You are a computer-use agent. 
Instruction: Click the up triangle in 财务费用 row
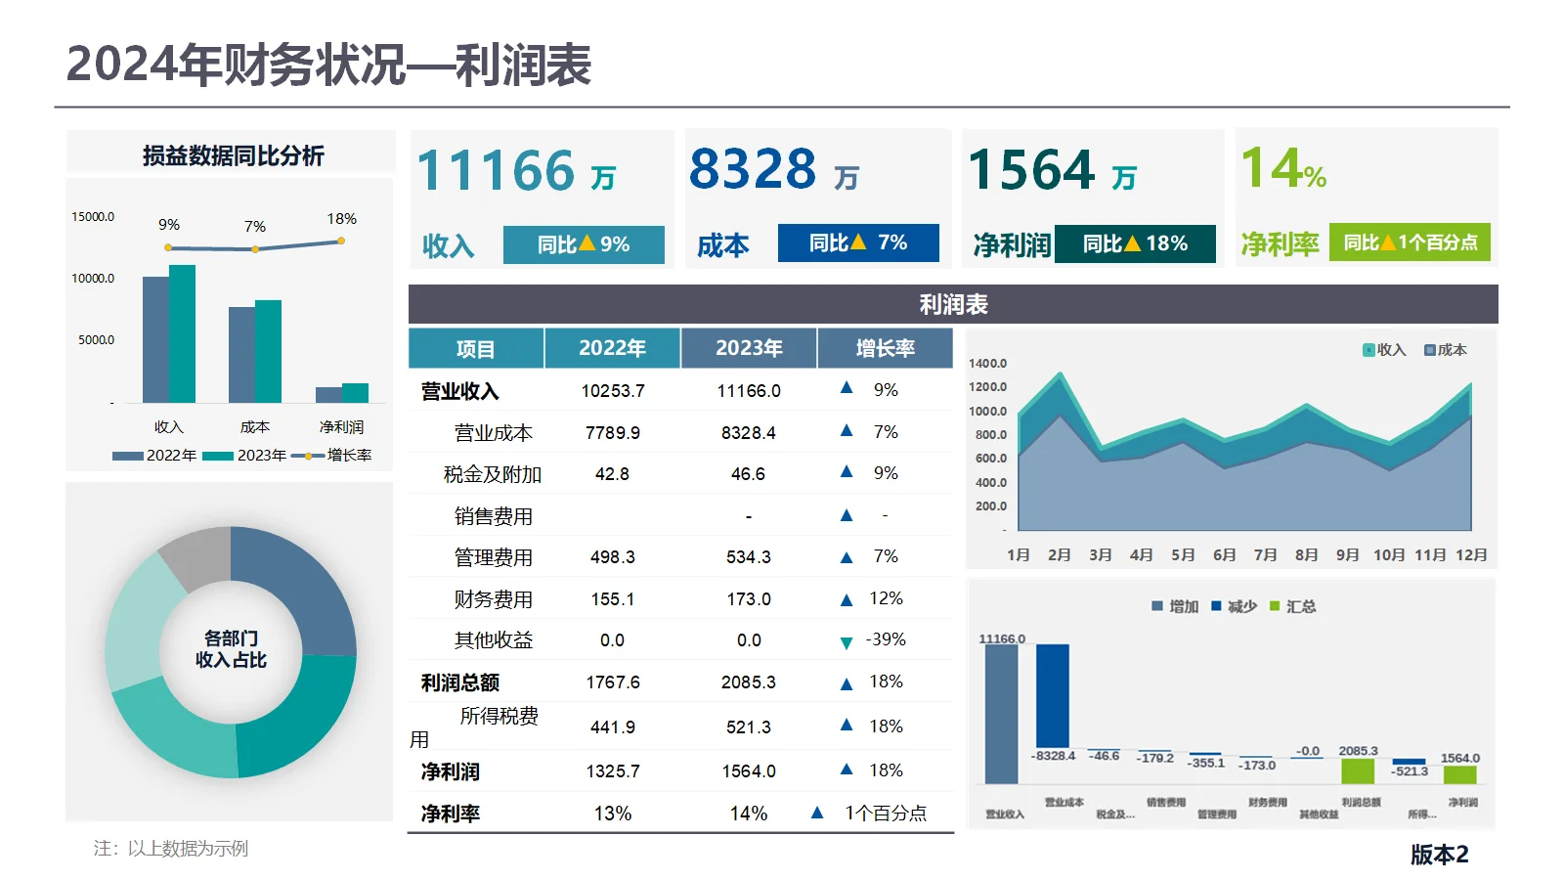847,599
